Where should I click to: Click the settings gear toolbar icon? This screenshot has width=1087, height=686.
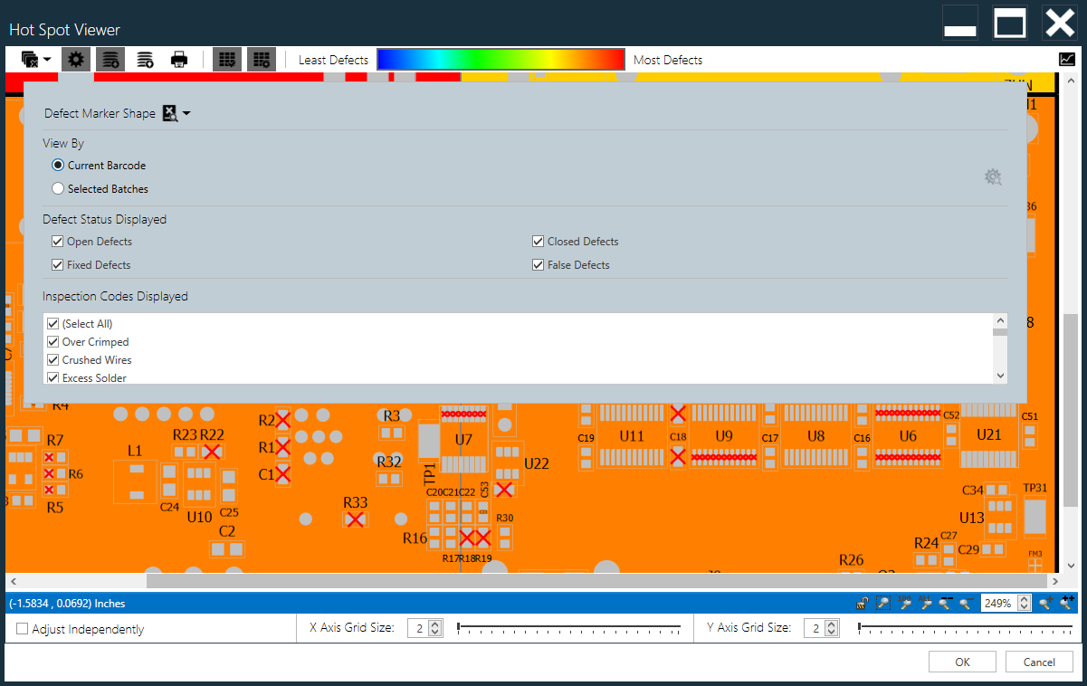75,59
